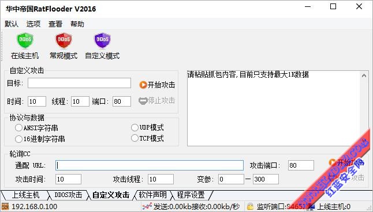
Task: Minimize the RatFlooder window
Action: (x=308, y=6)
